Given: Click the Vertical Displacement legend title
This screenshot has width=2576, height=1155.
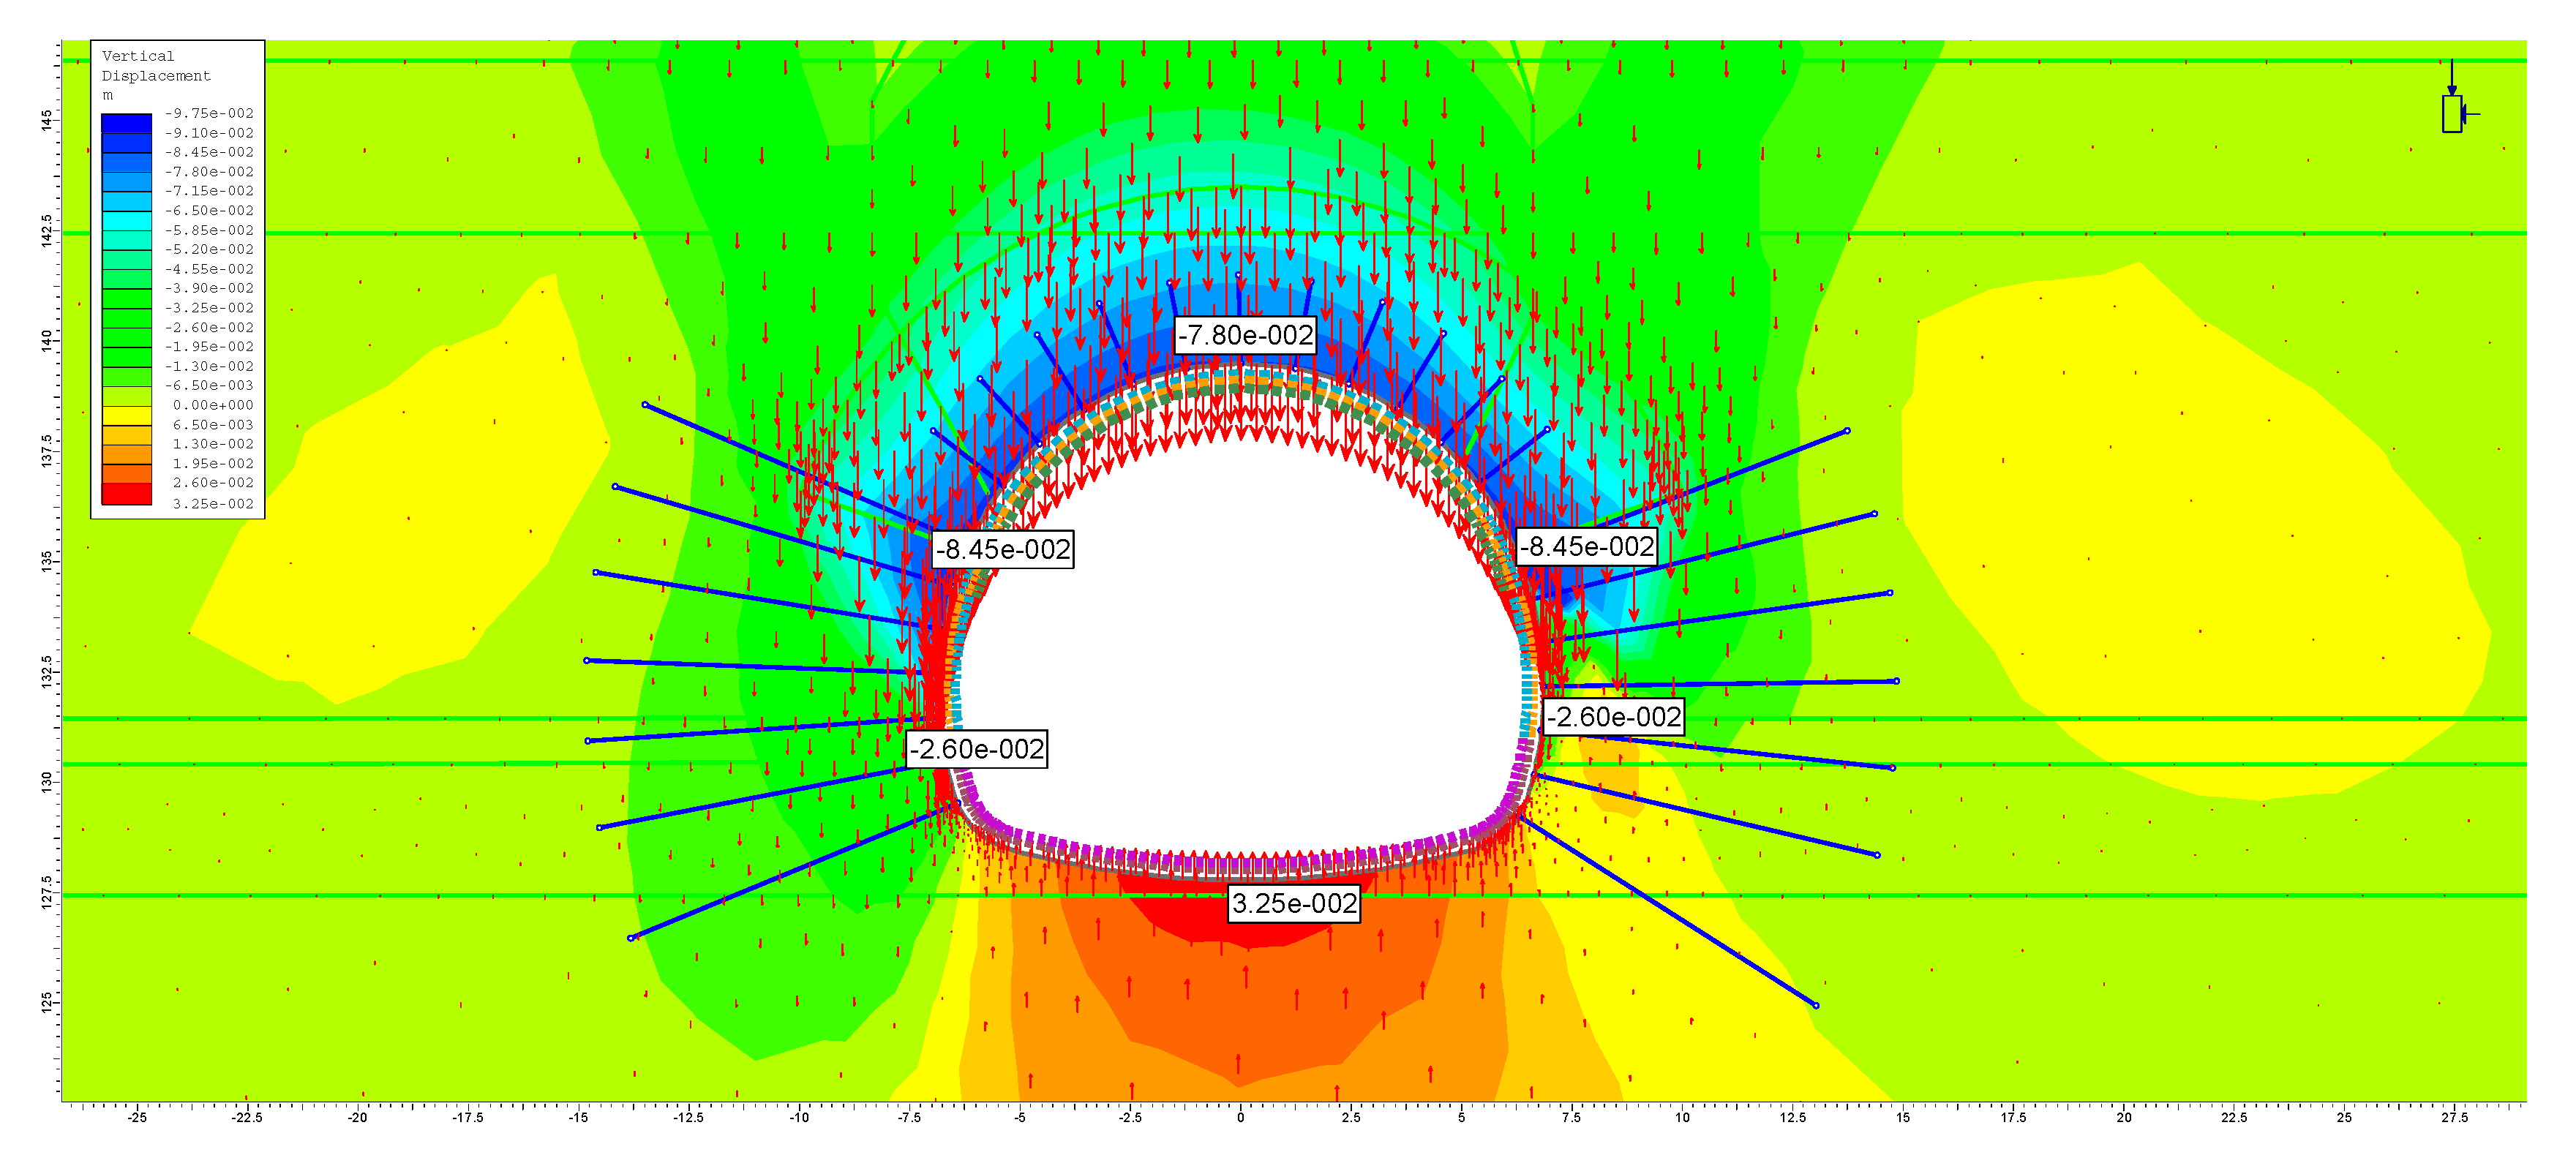Looking at the screenshot, I should [156, 66].
